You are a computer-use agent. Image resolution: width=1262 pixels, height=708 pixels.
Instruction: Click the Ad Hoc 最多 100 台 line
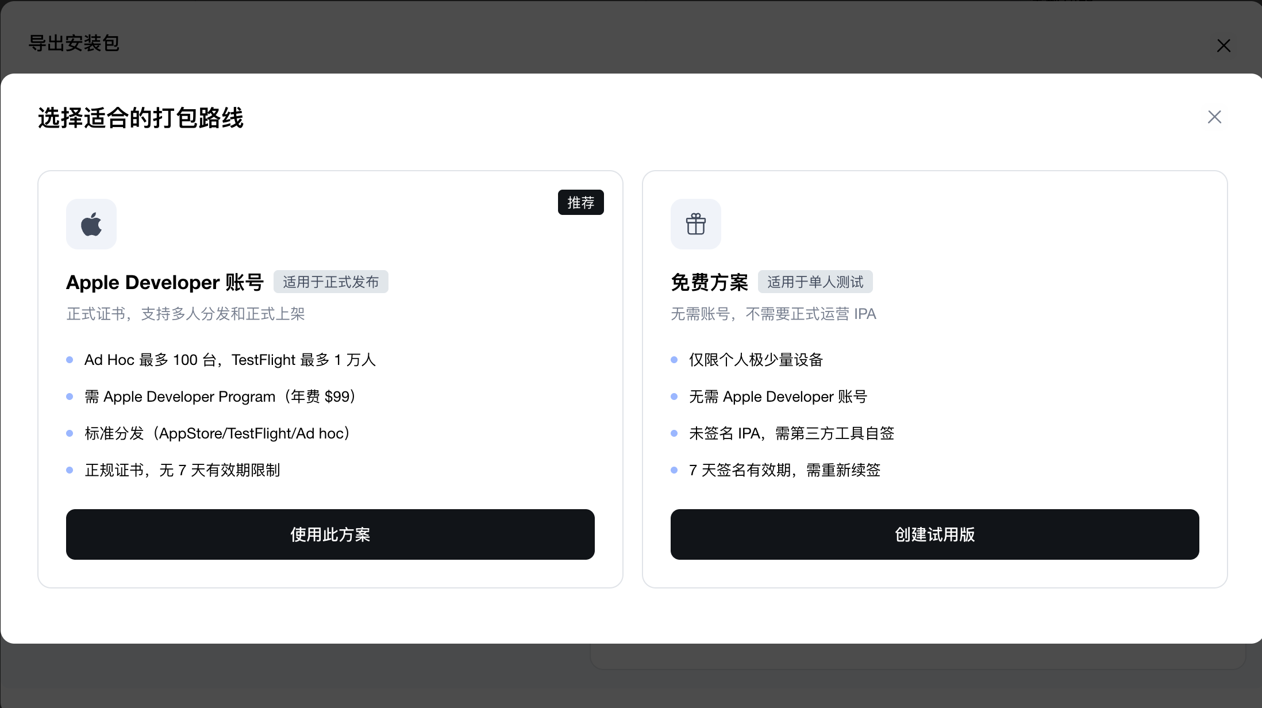(x=230, y=360)
